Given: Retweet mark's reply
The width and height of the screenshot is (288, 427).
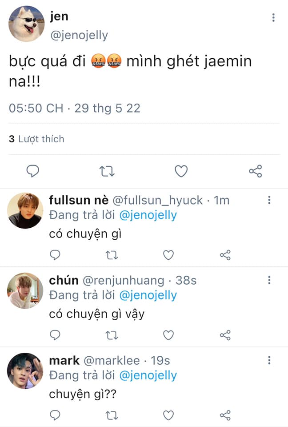Looking at the screenshot, I should 112,415.
